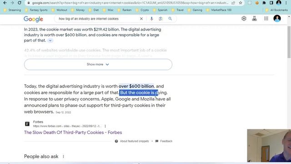This screenshot has height=164, width=291.
Task: Click the Google logo
Action: tap(33, 19)
